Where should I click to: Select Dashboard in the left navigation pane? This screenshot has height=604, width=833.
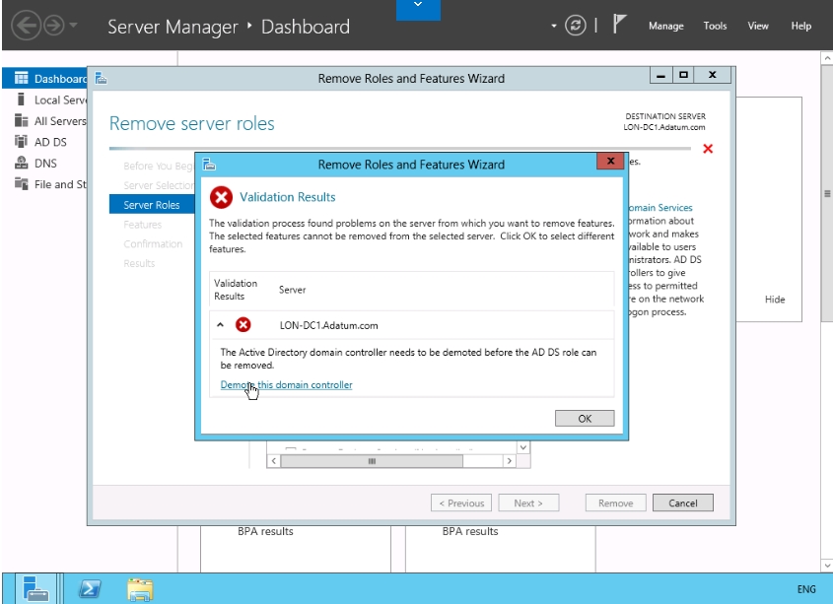point(44,79)
